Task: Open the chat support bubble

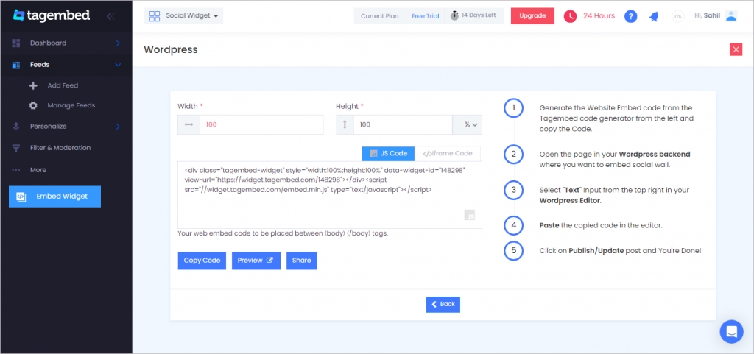Action: (x=731, y=331)
